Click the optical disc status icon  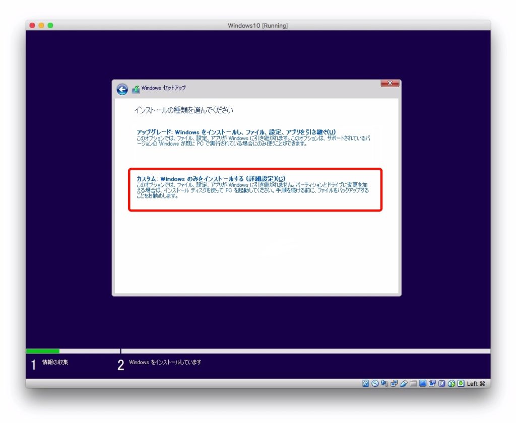[x=375, y=384]
